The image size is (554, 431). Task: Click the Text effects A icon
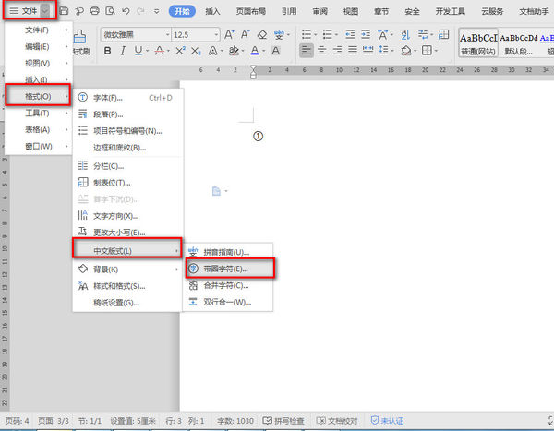pyautogui.click(x=212, y=51)
